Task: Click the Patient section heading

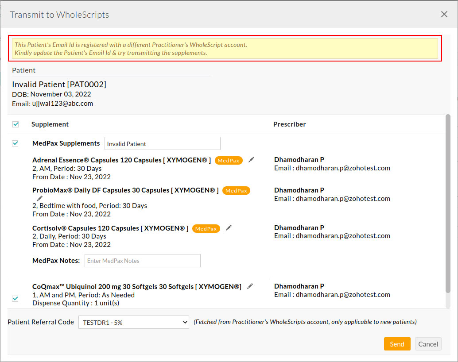Action: pos(23,70)
